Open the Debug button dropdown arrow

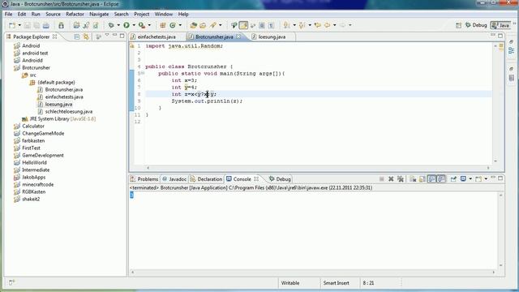[x=118, y=25]
